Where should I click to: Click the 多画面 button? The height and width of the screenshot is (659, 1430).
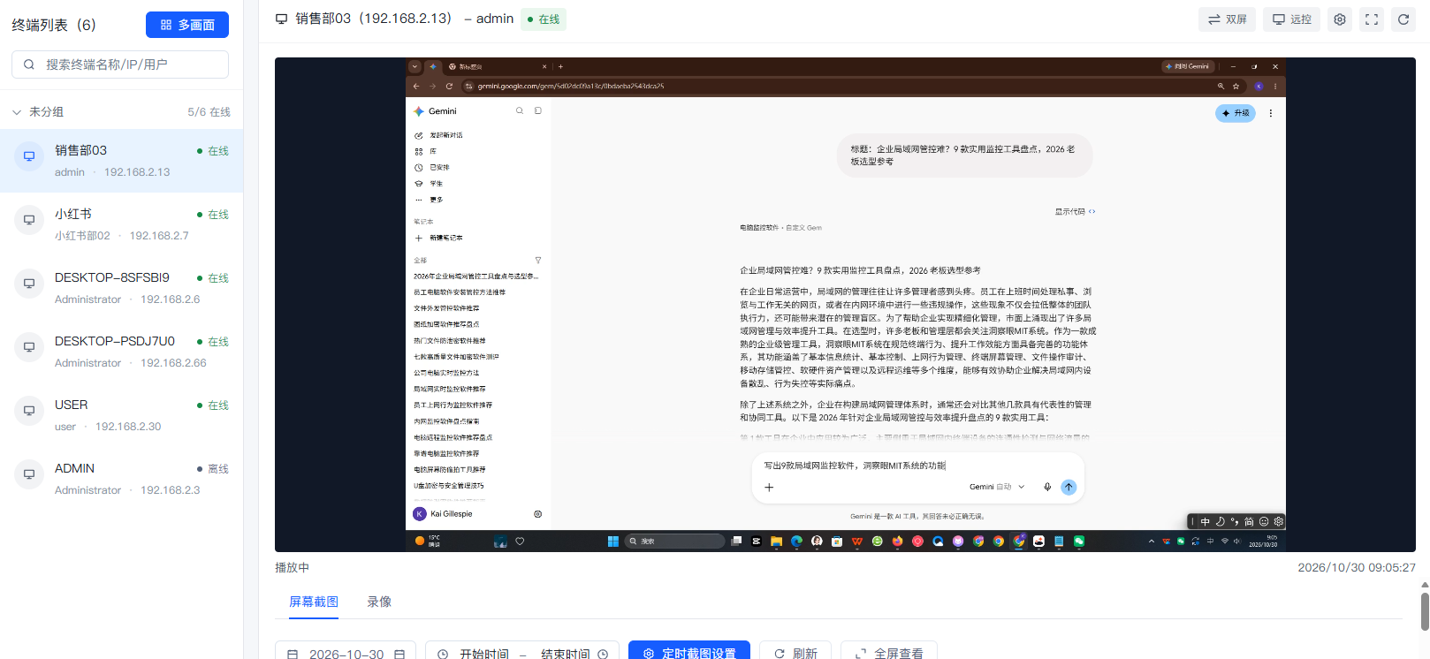187,25
